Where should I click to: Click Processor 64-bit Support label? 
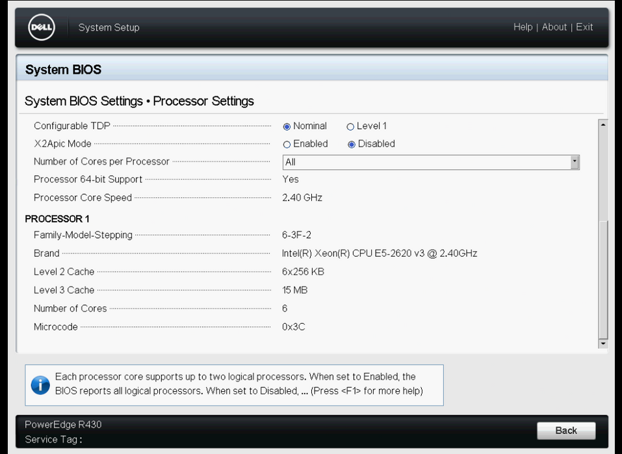coord(88,179)
